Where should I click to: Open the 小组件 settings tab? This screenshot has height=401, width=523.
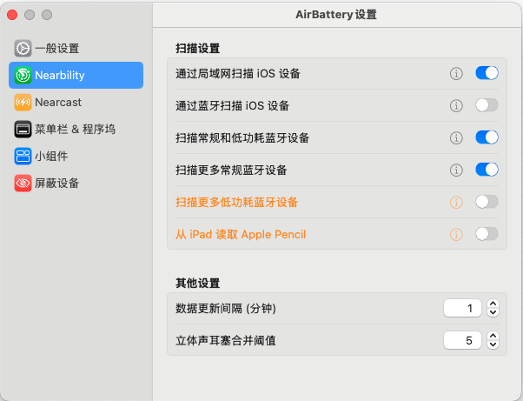50,156
